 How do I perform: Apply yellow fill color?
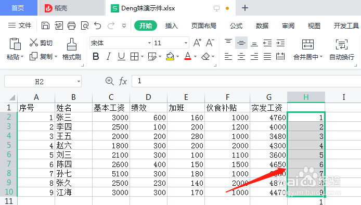click(170, 56)
